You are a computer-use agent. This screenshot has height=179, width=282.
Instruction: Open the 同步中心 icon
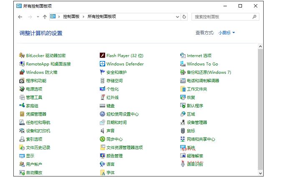[x=102, y=139]
